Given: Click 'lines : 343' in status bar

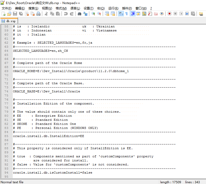Looking at the screenshot, I should (x=192, y=182).
